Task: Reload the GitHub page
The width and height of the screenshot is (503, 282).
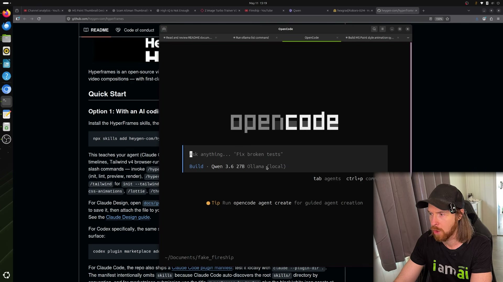Action: tap(39, 19)
